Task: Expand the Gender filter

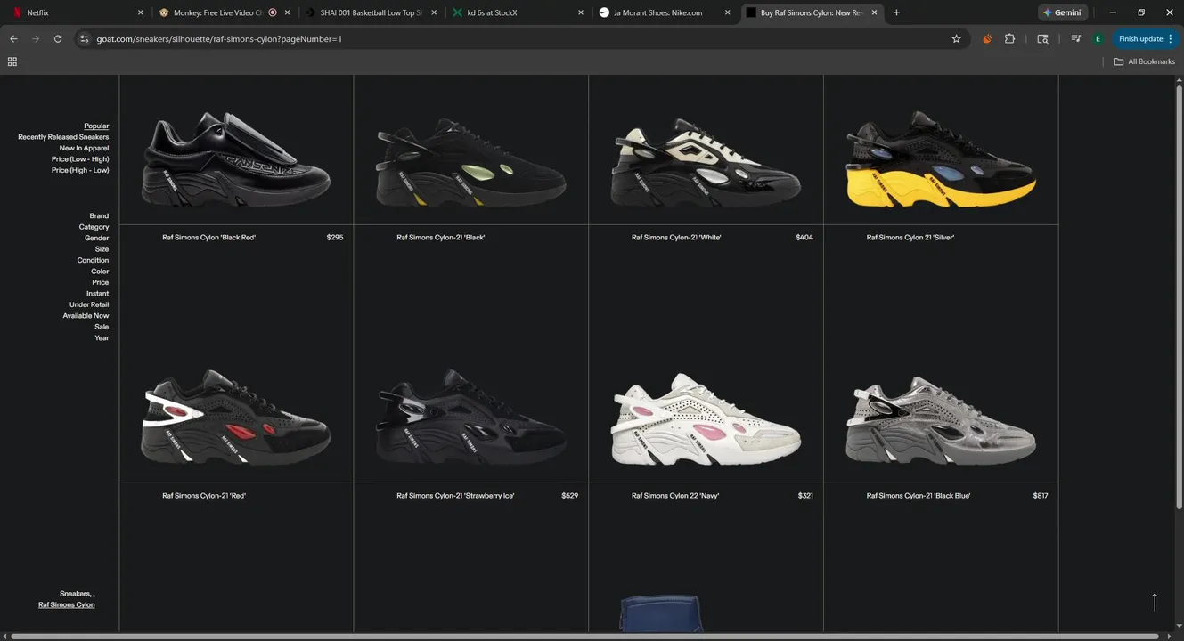Action: click(96, 239)
